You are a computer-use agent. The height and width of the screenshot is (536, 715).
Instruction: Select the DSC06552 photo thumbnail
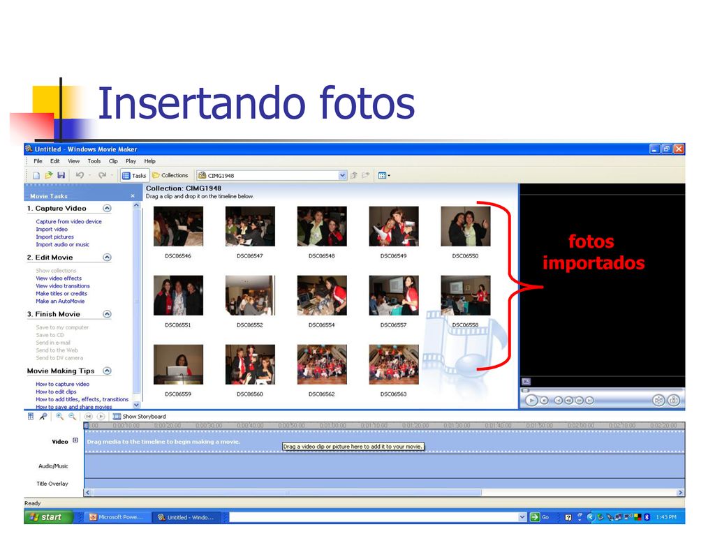[250, 295]
